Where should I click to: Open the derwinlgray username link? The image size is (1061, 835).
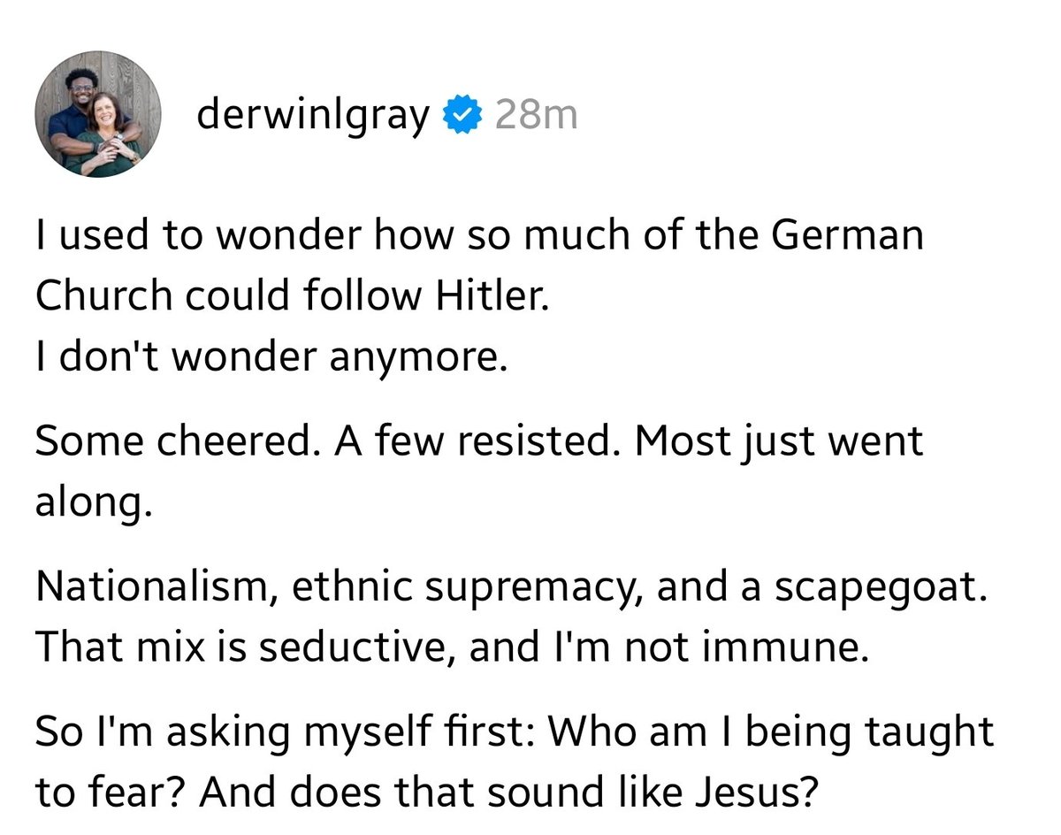point(312,115)
